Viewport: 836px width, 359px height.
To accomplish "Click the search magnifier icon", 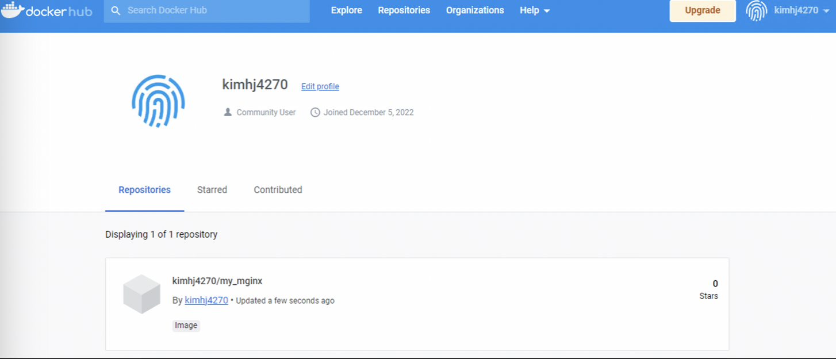I will pyautogui.click(x=116, y=11).
